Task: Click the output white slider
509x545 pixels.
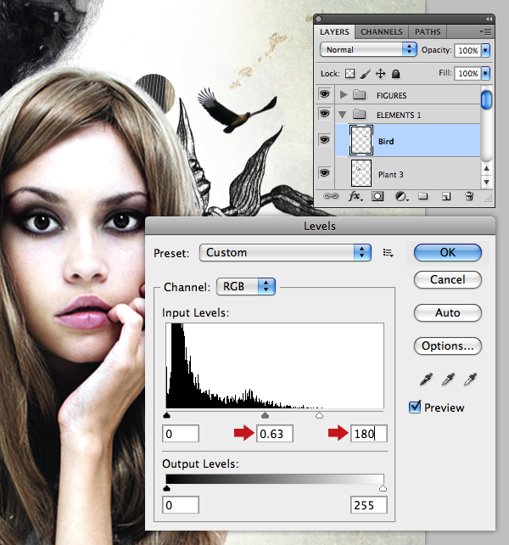Action: tap(383, 488)
